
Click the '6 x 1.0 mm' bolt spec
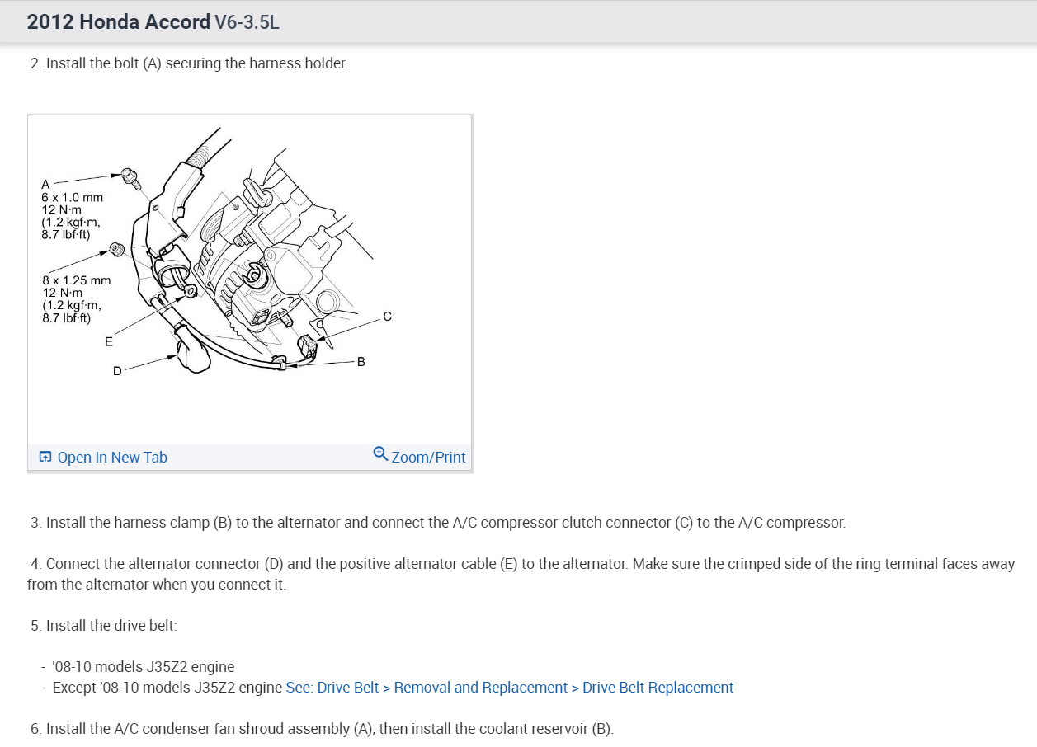pos(72,198)
